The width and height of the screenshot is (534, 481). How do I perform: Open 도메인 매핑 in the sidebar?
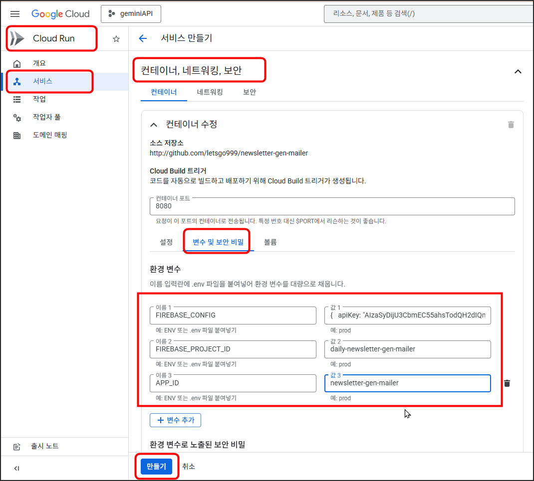tap(65, 135)
